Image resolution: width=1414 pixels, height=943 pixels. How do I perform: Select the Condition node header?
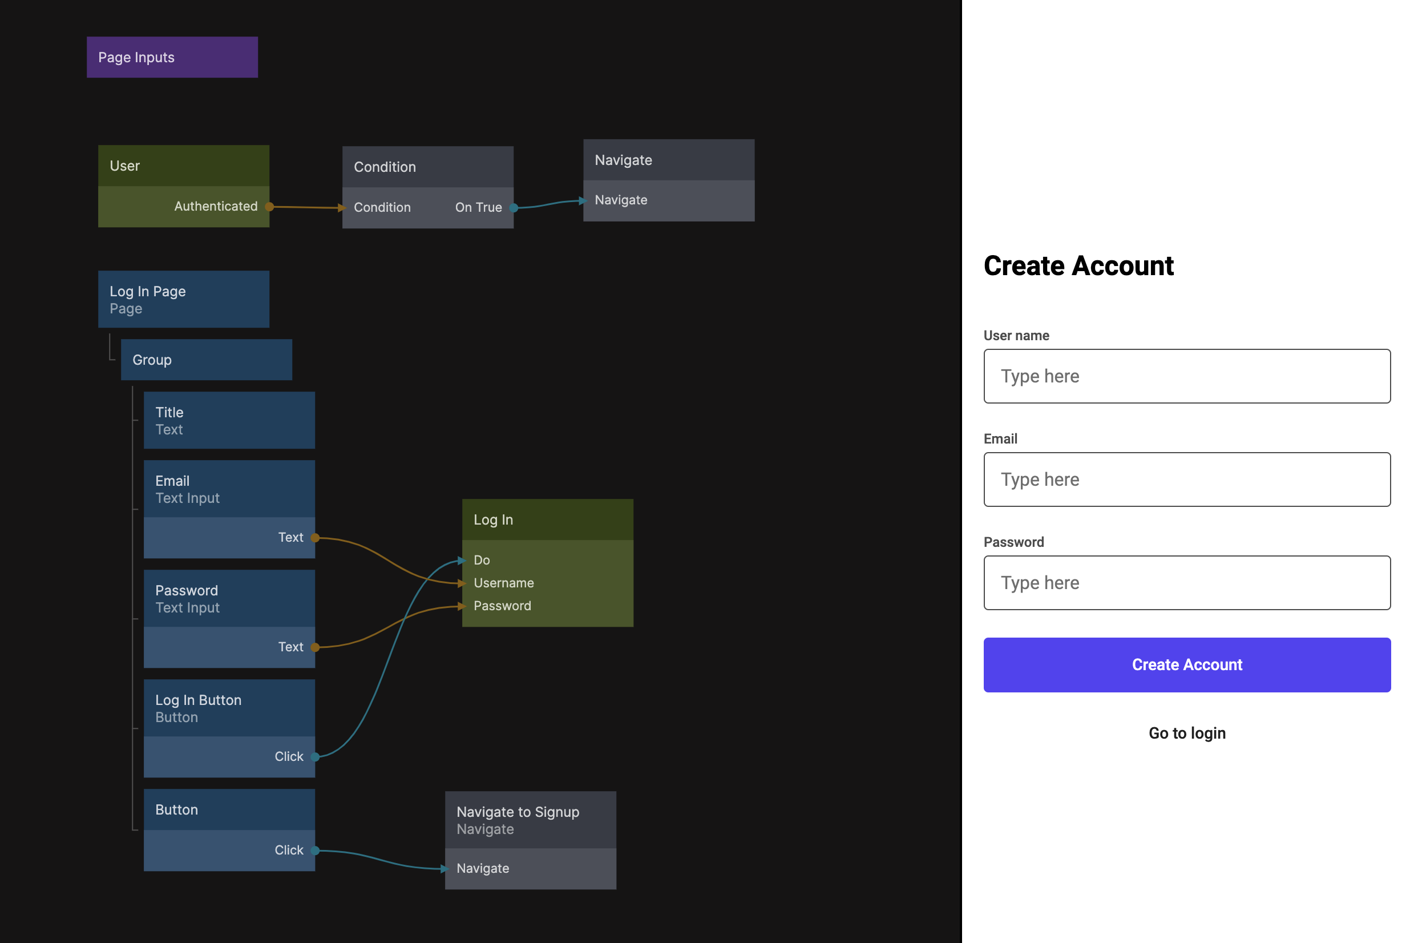pyautogui.click(x=427, y=167)
